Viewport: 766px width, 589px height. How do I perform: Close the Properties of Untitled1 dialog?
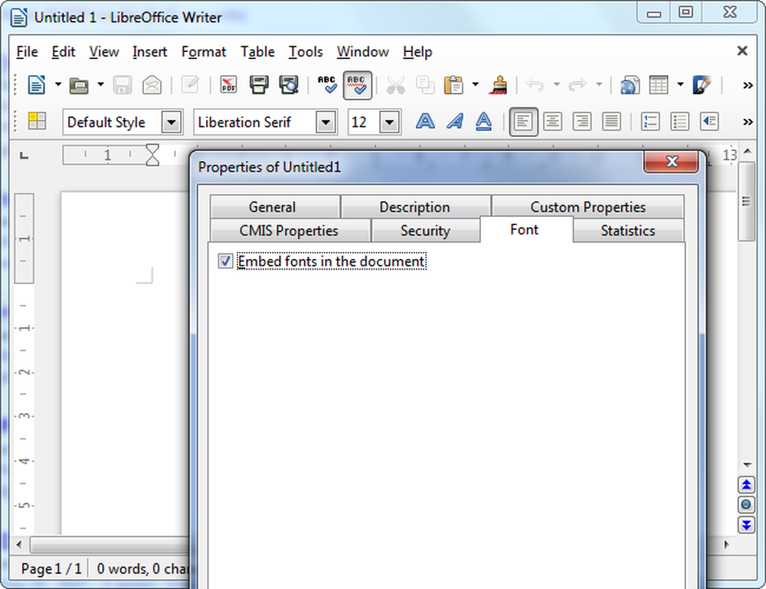coord(671,162)
